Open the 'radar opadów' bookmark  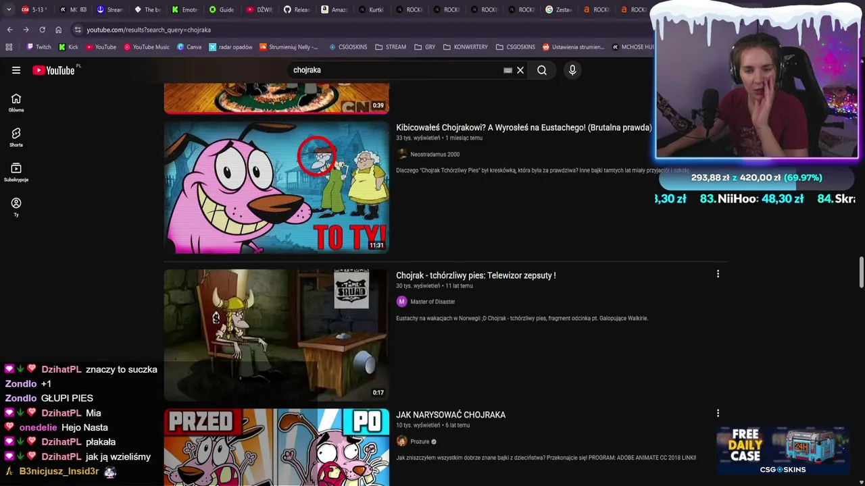(x=230, y=47)
